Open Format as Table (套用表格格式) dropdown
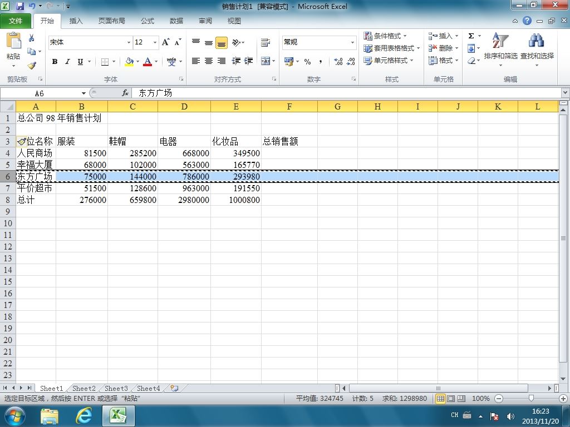Image resolution: width=570 pixels, height=427 pixels. (391, 48)
